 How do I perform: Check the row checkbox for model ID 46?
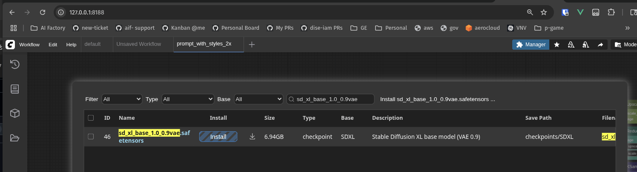[91, 136]
